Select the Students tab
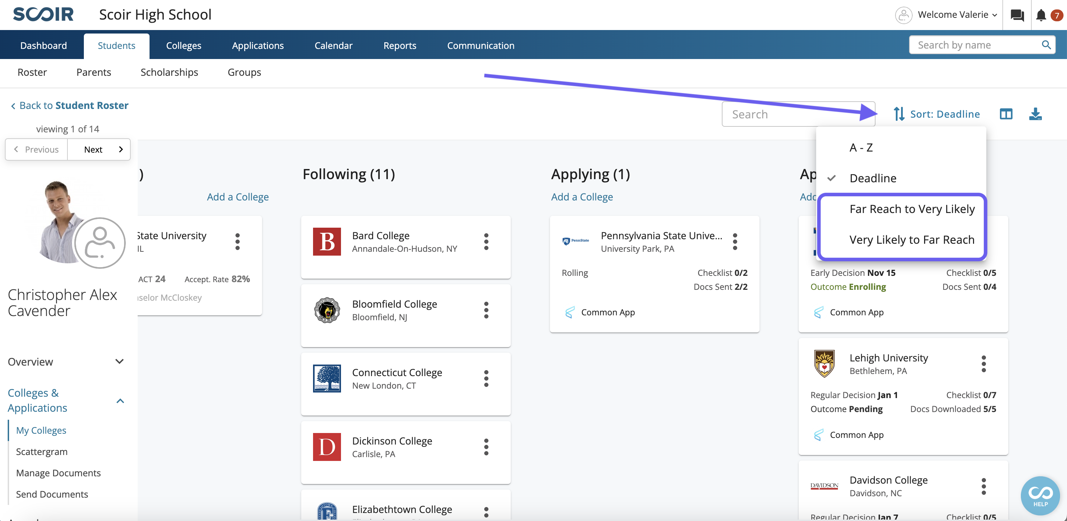This screenshot has width=1067, height=521. coord(116,46)
